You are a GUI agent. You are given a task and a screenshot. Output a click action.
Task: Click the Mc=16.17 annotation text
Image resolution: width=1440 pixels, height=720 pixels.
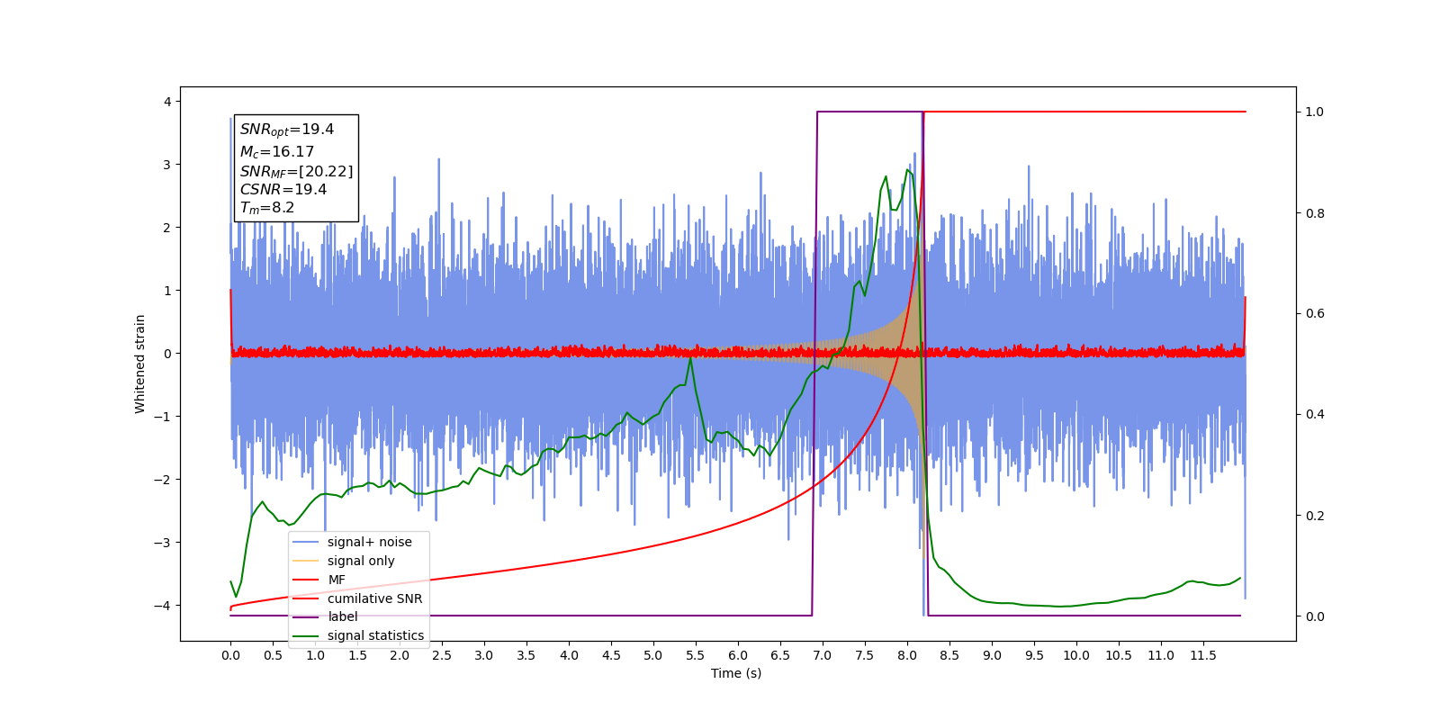(x=277, y=151)
